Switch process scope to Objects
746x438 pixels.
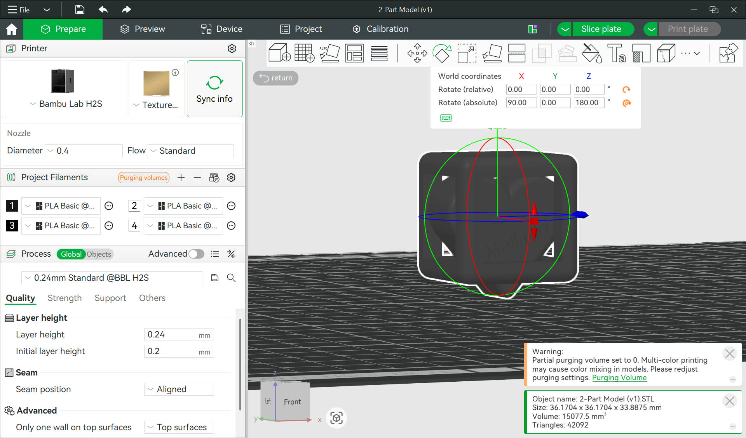point(99,254)
